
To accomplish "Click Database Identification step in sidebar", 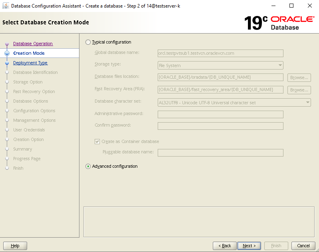I will [x=36, y=72].
